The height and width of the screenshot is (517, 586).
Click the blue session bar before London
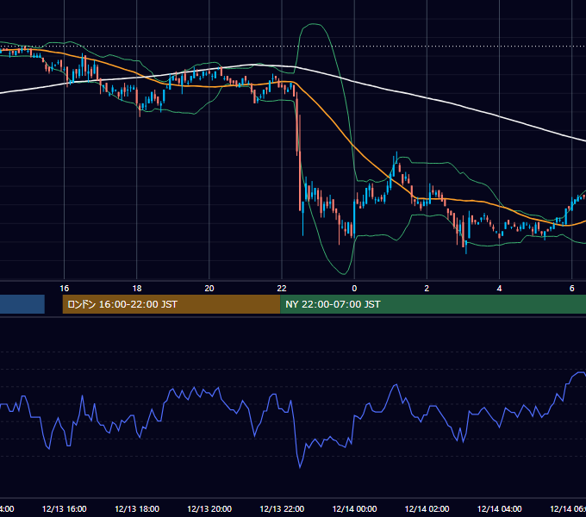(22, 304)
